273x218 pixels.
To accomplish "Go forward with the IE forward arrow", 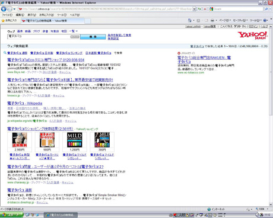I will coord(9,9).
